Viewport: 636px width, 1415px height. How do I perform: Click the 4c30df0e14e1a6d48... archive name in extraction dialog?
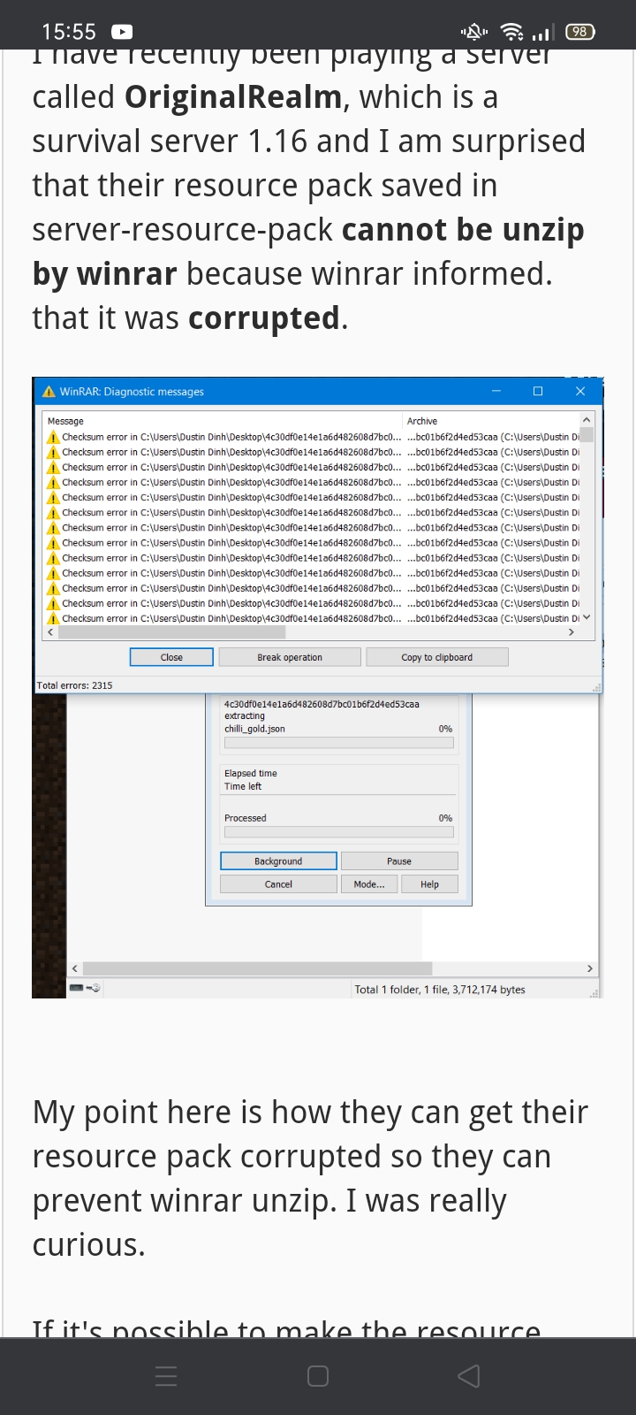[x=322, y=704]
